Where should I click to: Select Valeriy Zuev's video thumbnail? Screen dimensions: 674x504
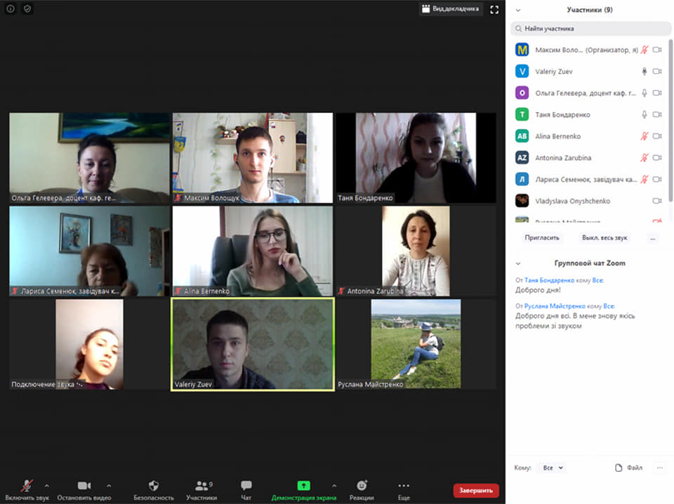click(x=253, y=344)
